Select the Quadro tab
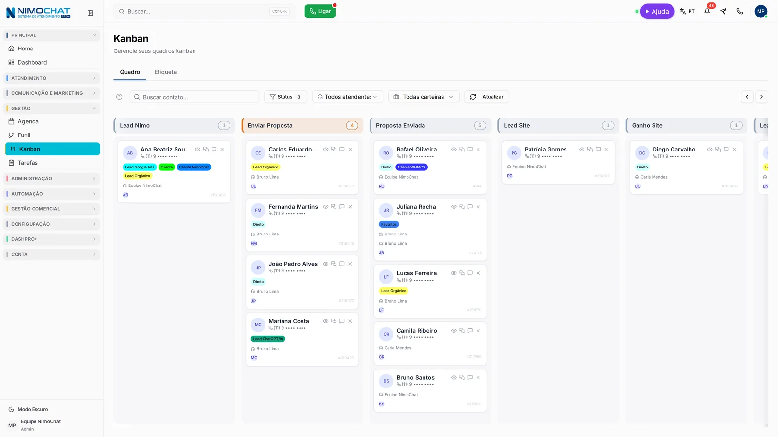Viewport: 778px width, 437px height. click(130, 72)
